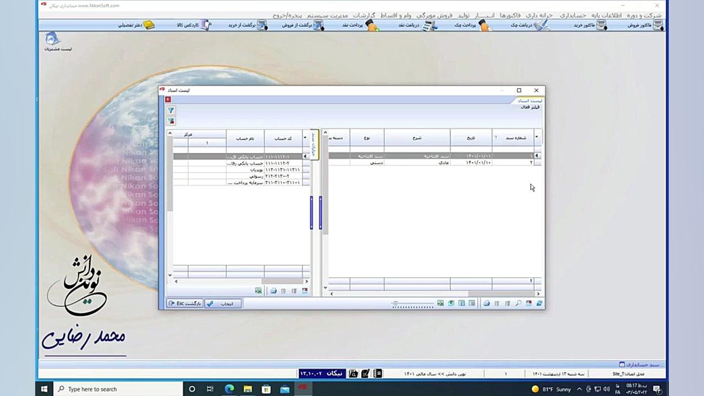Screen dimensions: 704x396
Task: Click the print icon in the documents grid toolbar
Action: click(486, 304)
